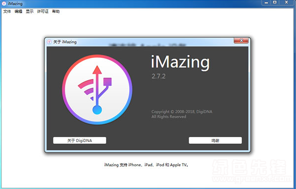Viewport: 296px width, 189px height.
Task: Open the 文件 menu
Action: tap(7, 11)
